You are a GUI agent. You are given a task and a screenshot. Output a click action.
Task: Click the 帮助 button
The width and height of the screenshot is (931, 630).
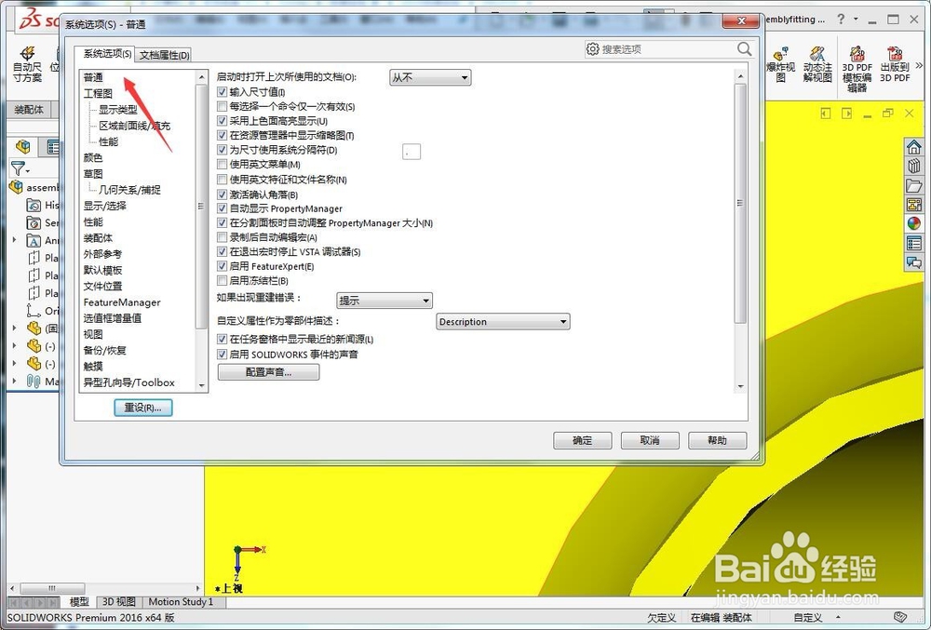pyautogui.click(x=717, y=440)
